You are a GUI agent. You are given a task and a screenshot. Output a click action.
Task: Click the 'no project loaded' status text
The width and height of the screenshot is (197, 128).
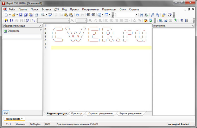click(178, 124)
